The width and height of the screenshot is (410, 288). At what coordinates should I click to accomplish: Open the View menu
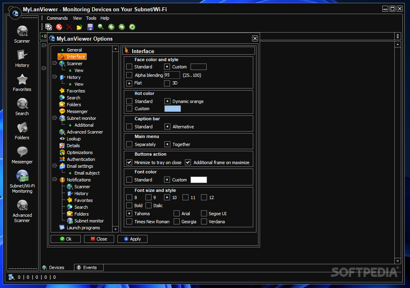77,18
